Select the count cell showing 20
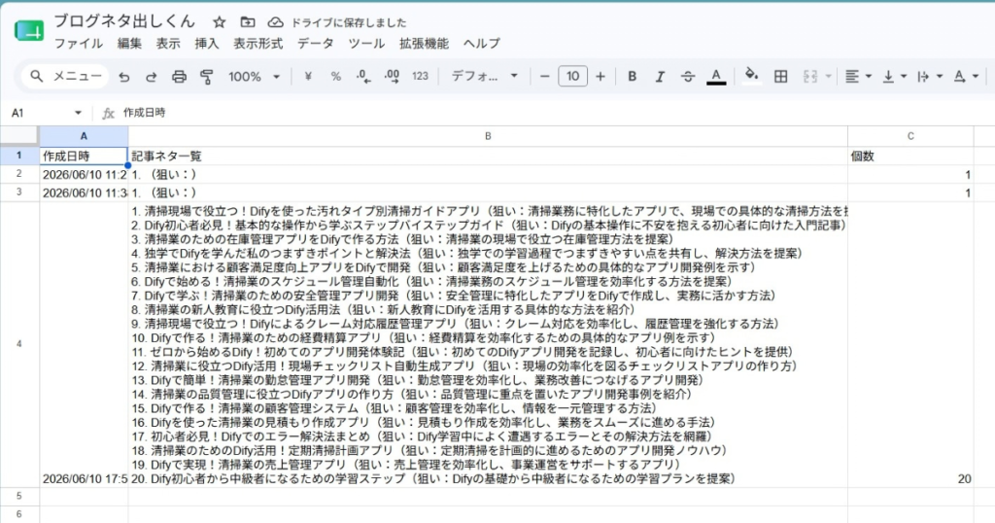Image resolution: width=995 pixels, height=523 pixels. click(x=910, y=345)
